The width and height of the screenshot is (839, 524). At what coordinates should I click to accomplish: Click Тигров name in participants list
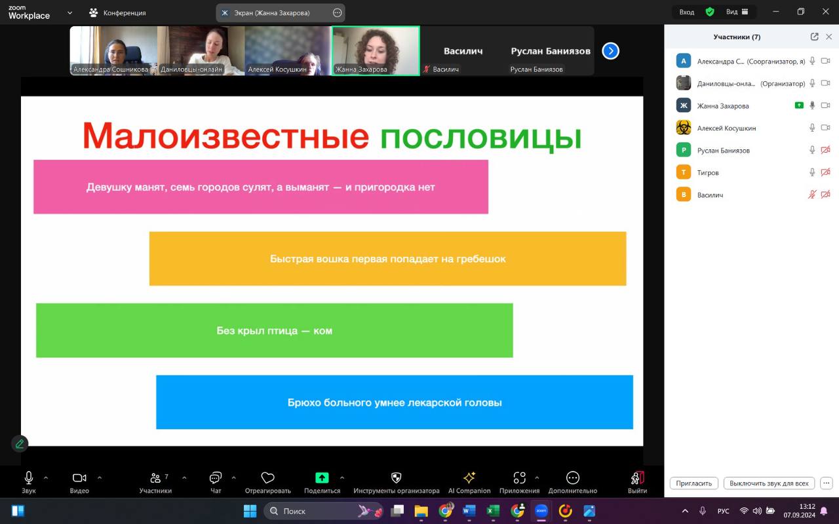(708, 172)
